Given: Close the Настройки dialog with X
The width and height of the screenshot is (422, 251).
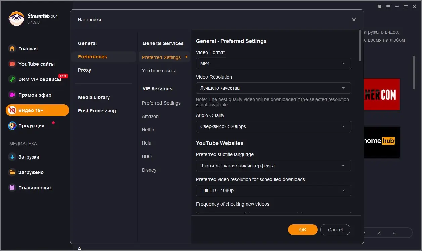Looking at the screenshot, I should click(354, 20).
